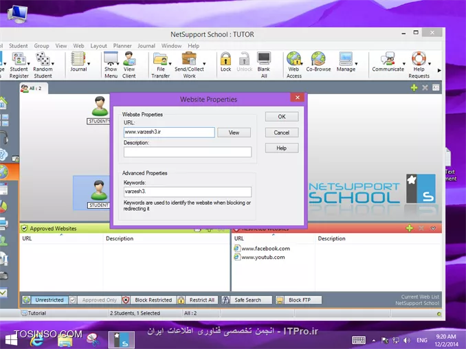Open the question and answer sidebar icon

tap(3, 155)
